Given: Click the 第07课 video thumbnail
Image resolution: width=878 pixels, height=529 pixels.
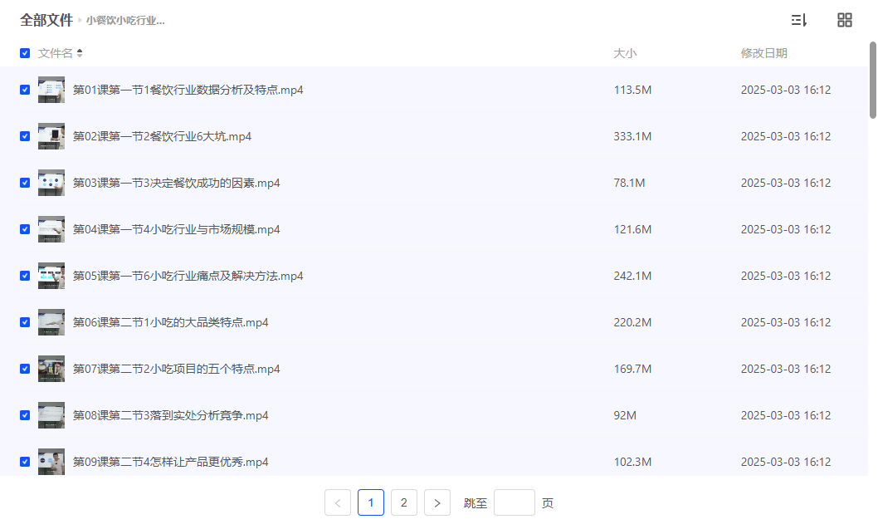Looking at the screenshot, I should [x=51, y=368].
